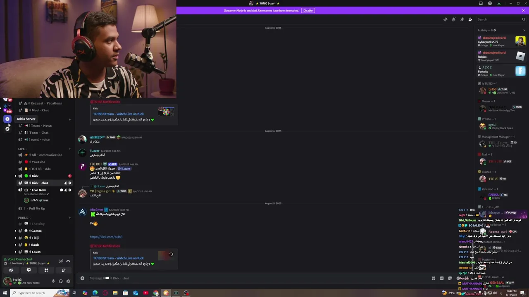The height and width of the screenshot is (297, 529).
Task: Open Roblox activity card
Action: click(x=501, y=56)
